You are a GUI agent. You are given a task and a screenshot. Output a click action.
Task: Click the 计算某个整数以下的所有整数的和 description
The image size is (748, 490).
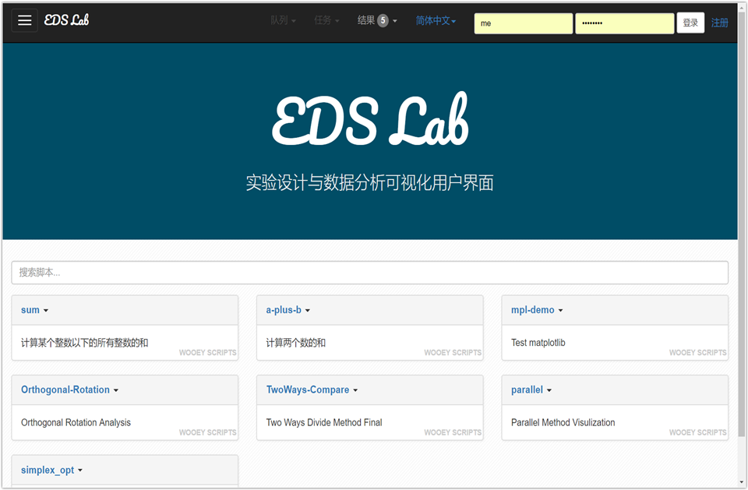tap(84, 343)
